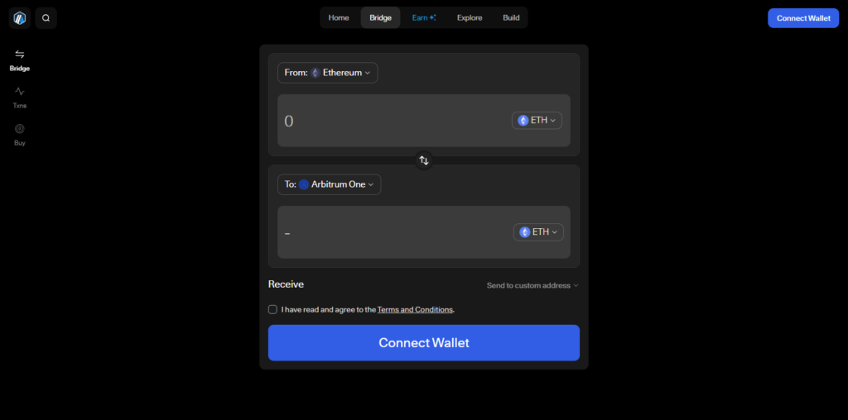Screen dimensions: 848x420
Task: Select the Bridge sidebar arrows icon
Action: click(20, 54)
